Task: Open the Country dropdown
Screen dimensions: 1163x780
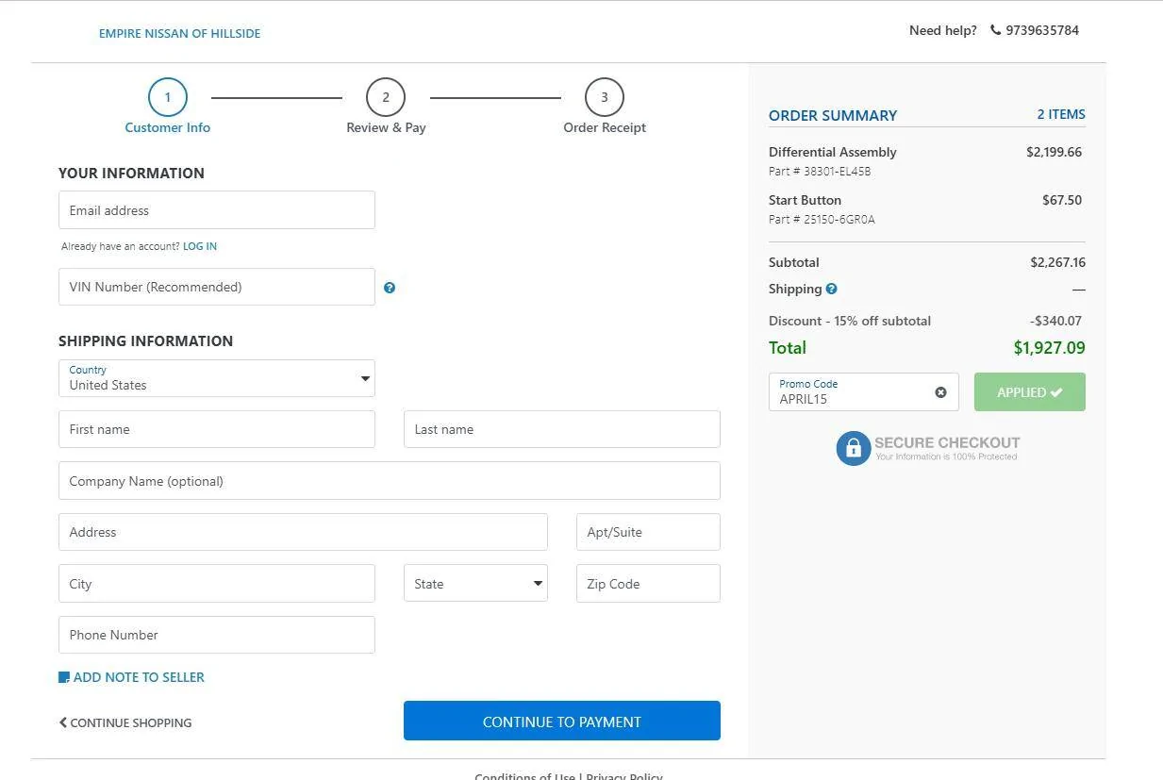Action: 217,378
